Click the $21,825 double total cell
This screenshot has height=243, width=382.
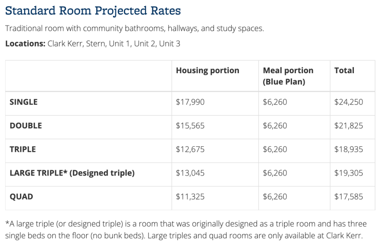tap(349, 125)
